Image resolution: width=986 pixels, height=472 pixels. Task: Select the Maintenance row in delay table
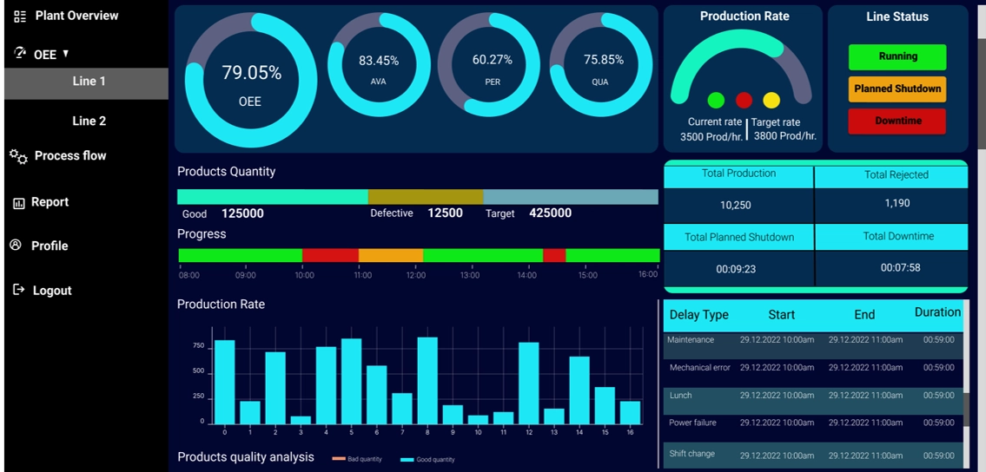[811, 340]
